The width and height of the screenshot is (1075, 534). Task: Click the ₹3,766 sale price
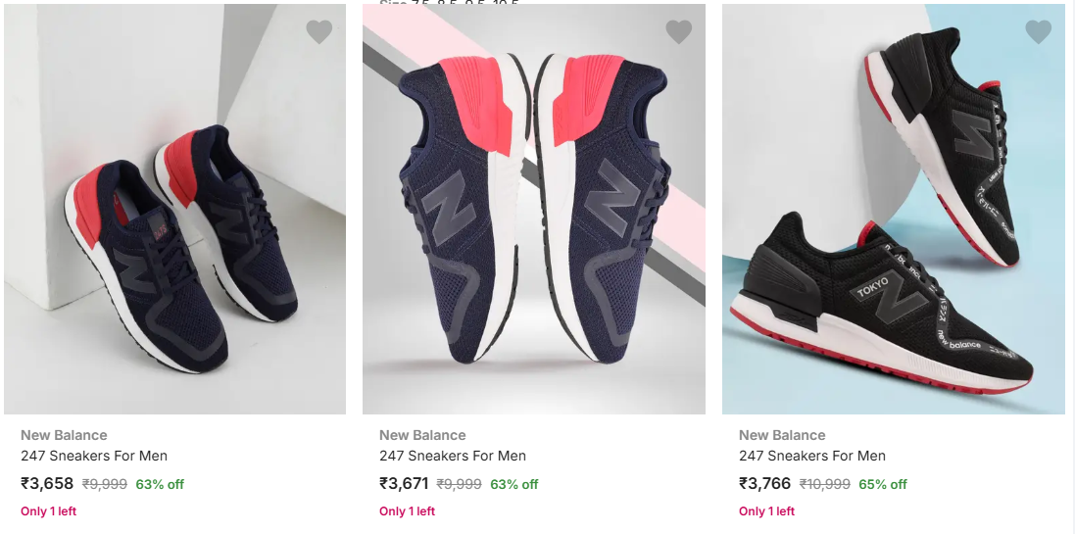click(x=764, y=483)
